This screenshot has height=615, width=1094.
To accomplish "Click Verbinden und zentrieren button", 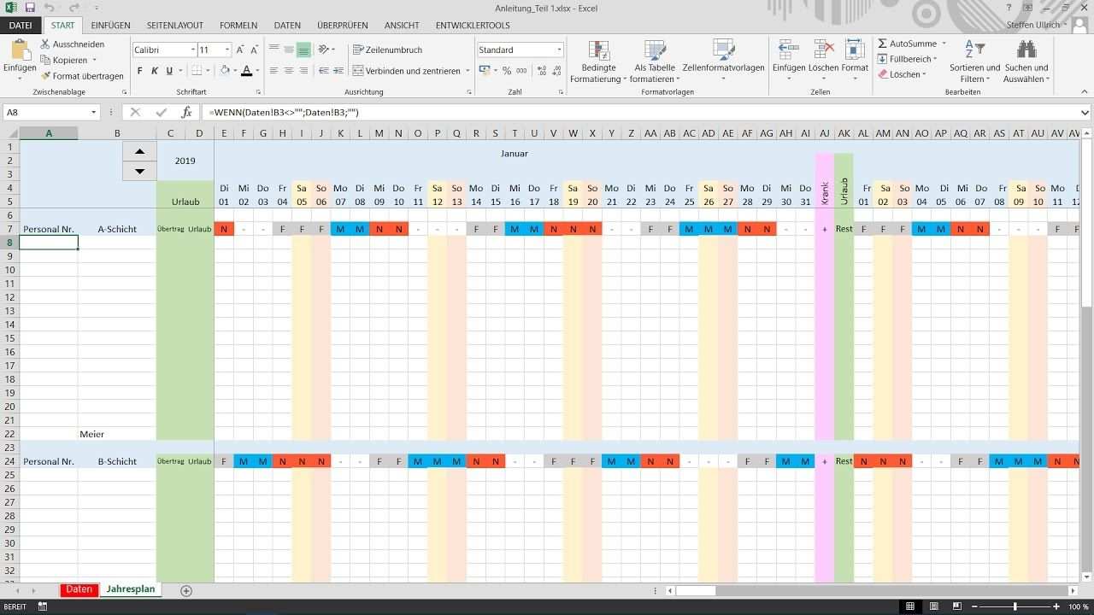I will (x=410, y=71).
